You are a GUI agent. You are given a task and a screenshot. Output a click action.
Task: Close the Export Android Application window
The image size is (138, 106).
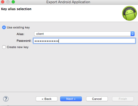coord(3,2)
